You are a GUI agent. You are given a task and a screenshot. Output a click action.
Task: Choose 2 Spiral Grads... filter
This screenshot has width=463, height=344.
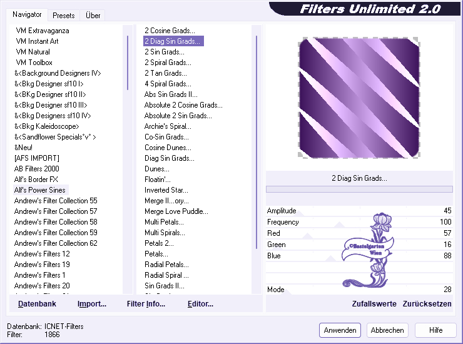click(x=168, y=63)
